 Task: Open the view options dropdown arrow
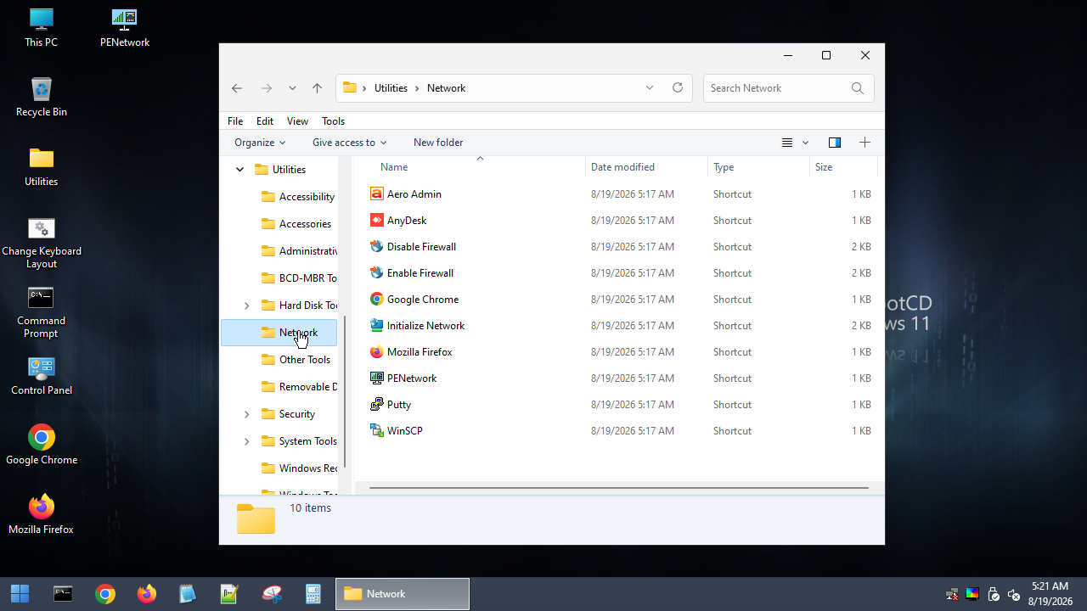click(806, 143)
